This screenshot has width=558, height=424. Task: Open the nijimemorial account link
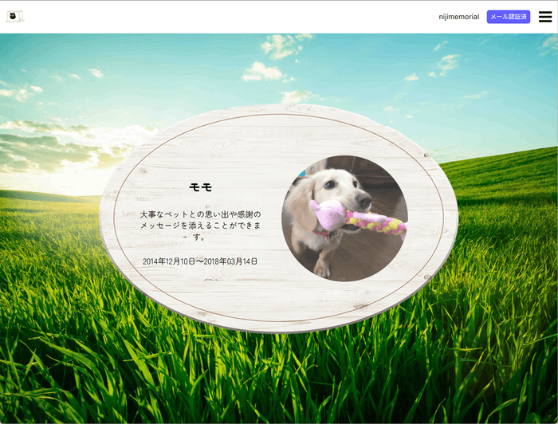coord(458,17)
